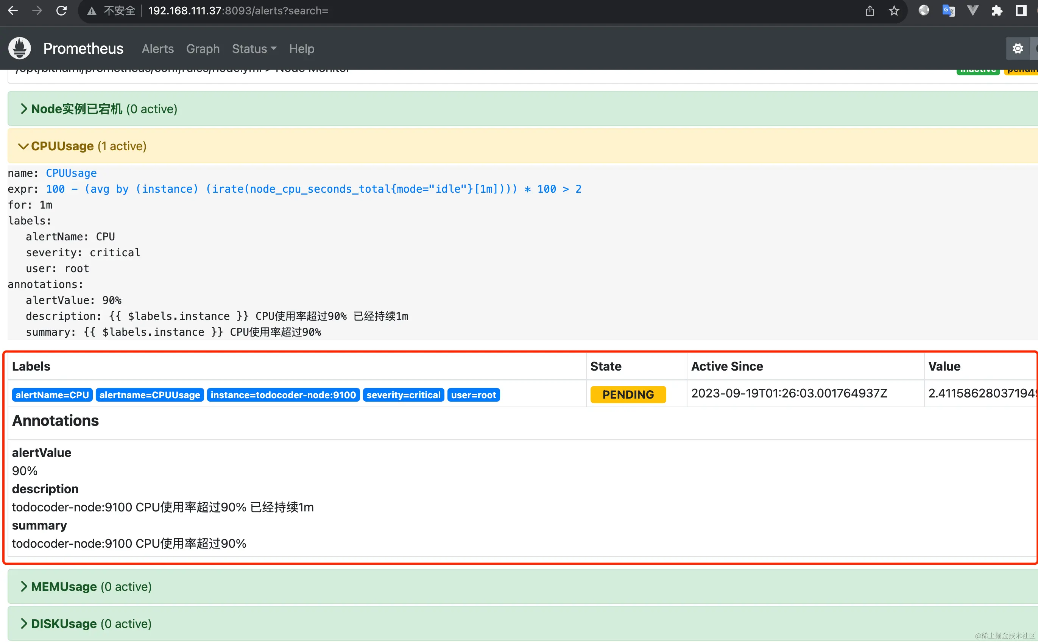Screen dimensions: 1038x642
Task: Open the Alerts nav item
Action: [158, 49]
